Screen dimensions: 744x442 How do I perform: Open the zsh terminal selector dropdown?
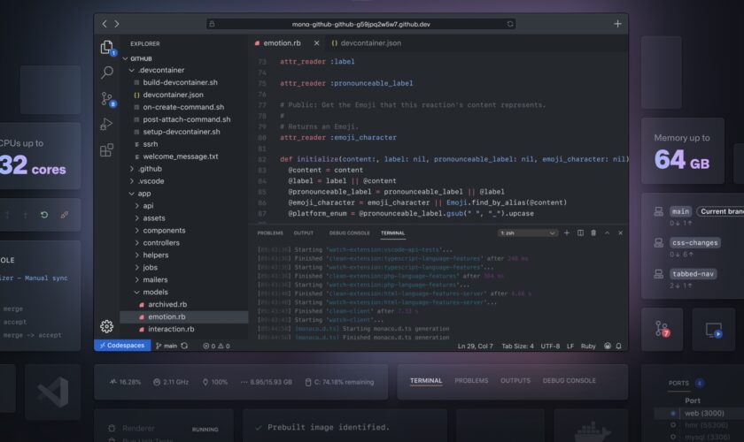(527, 233)
